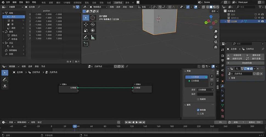Toggle the 隐藏值 checkbox
The width and height of the screenshot is (266, 137).
pyautogui.click(x=198, y=99)
